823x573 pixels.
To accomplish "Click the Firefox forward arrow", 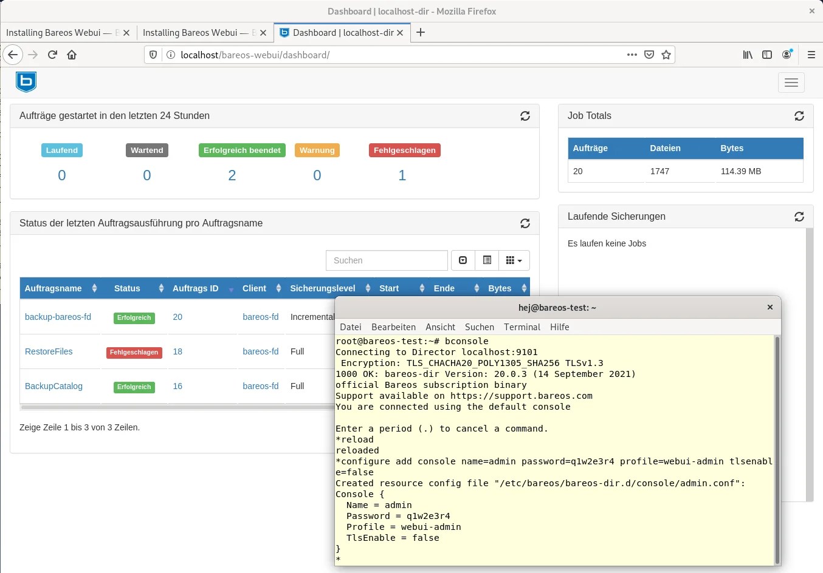I will point(33,55).
